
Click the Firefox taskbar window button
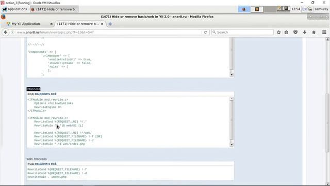[x=55, y=9]
